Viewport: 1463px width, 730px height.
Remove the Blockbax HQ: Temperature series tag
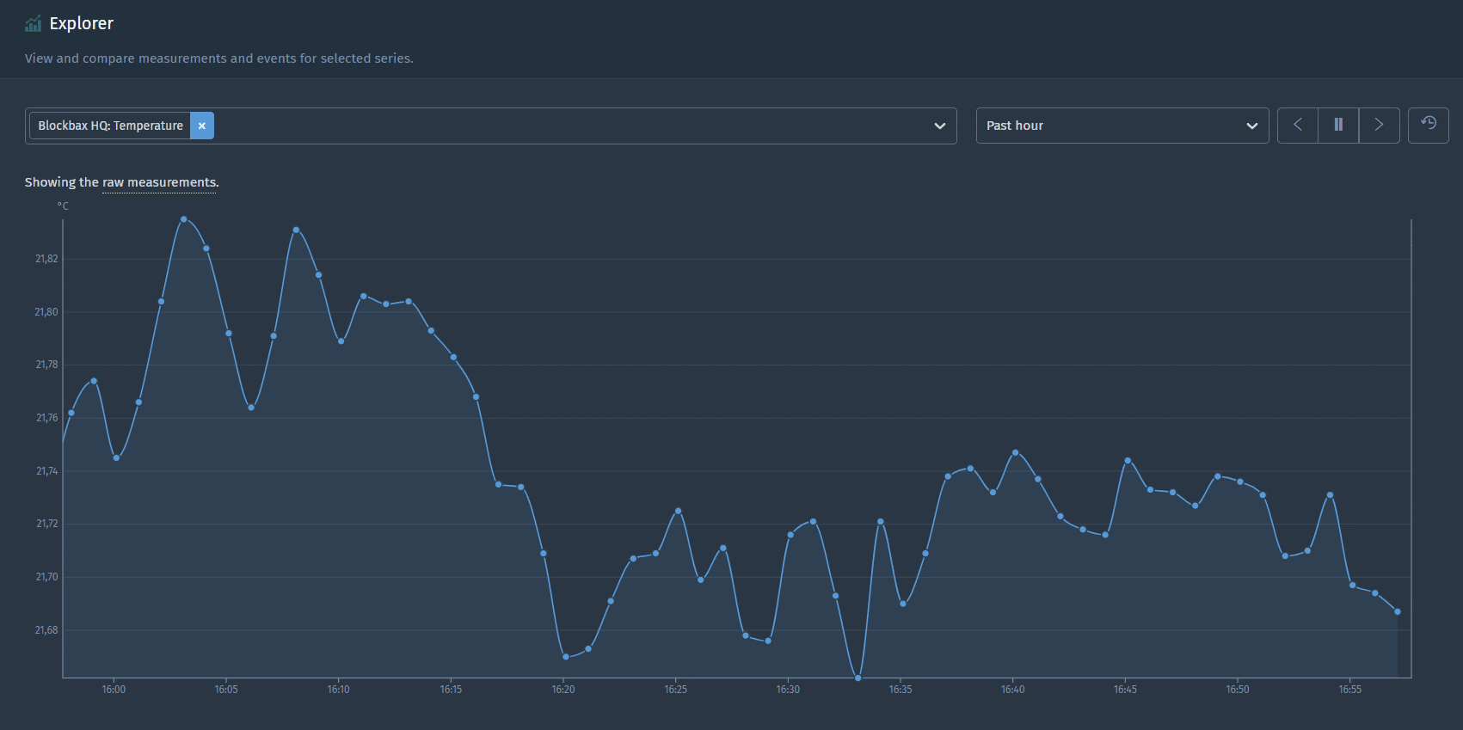tap(202, 126)
